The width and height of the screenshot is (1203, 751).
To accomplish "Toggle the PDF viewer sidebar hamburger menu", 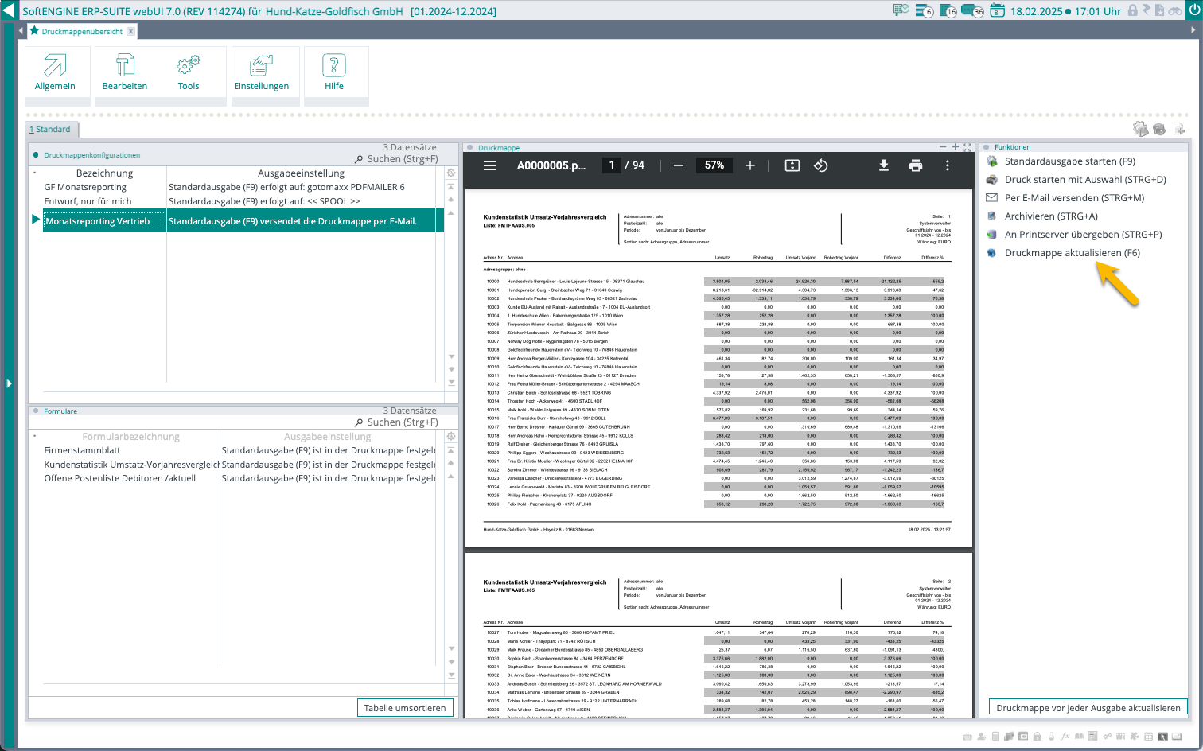I will pos(490,165).
